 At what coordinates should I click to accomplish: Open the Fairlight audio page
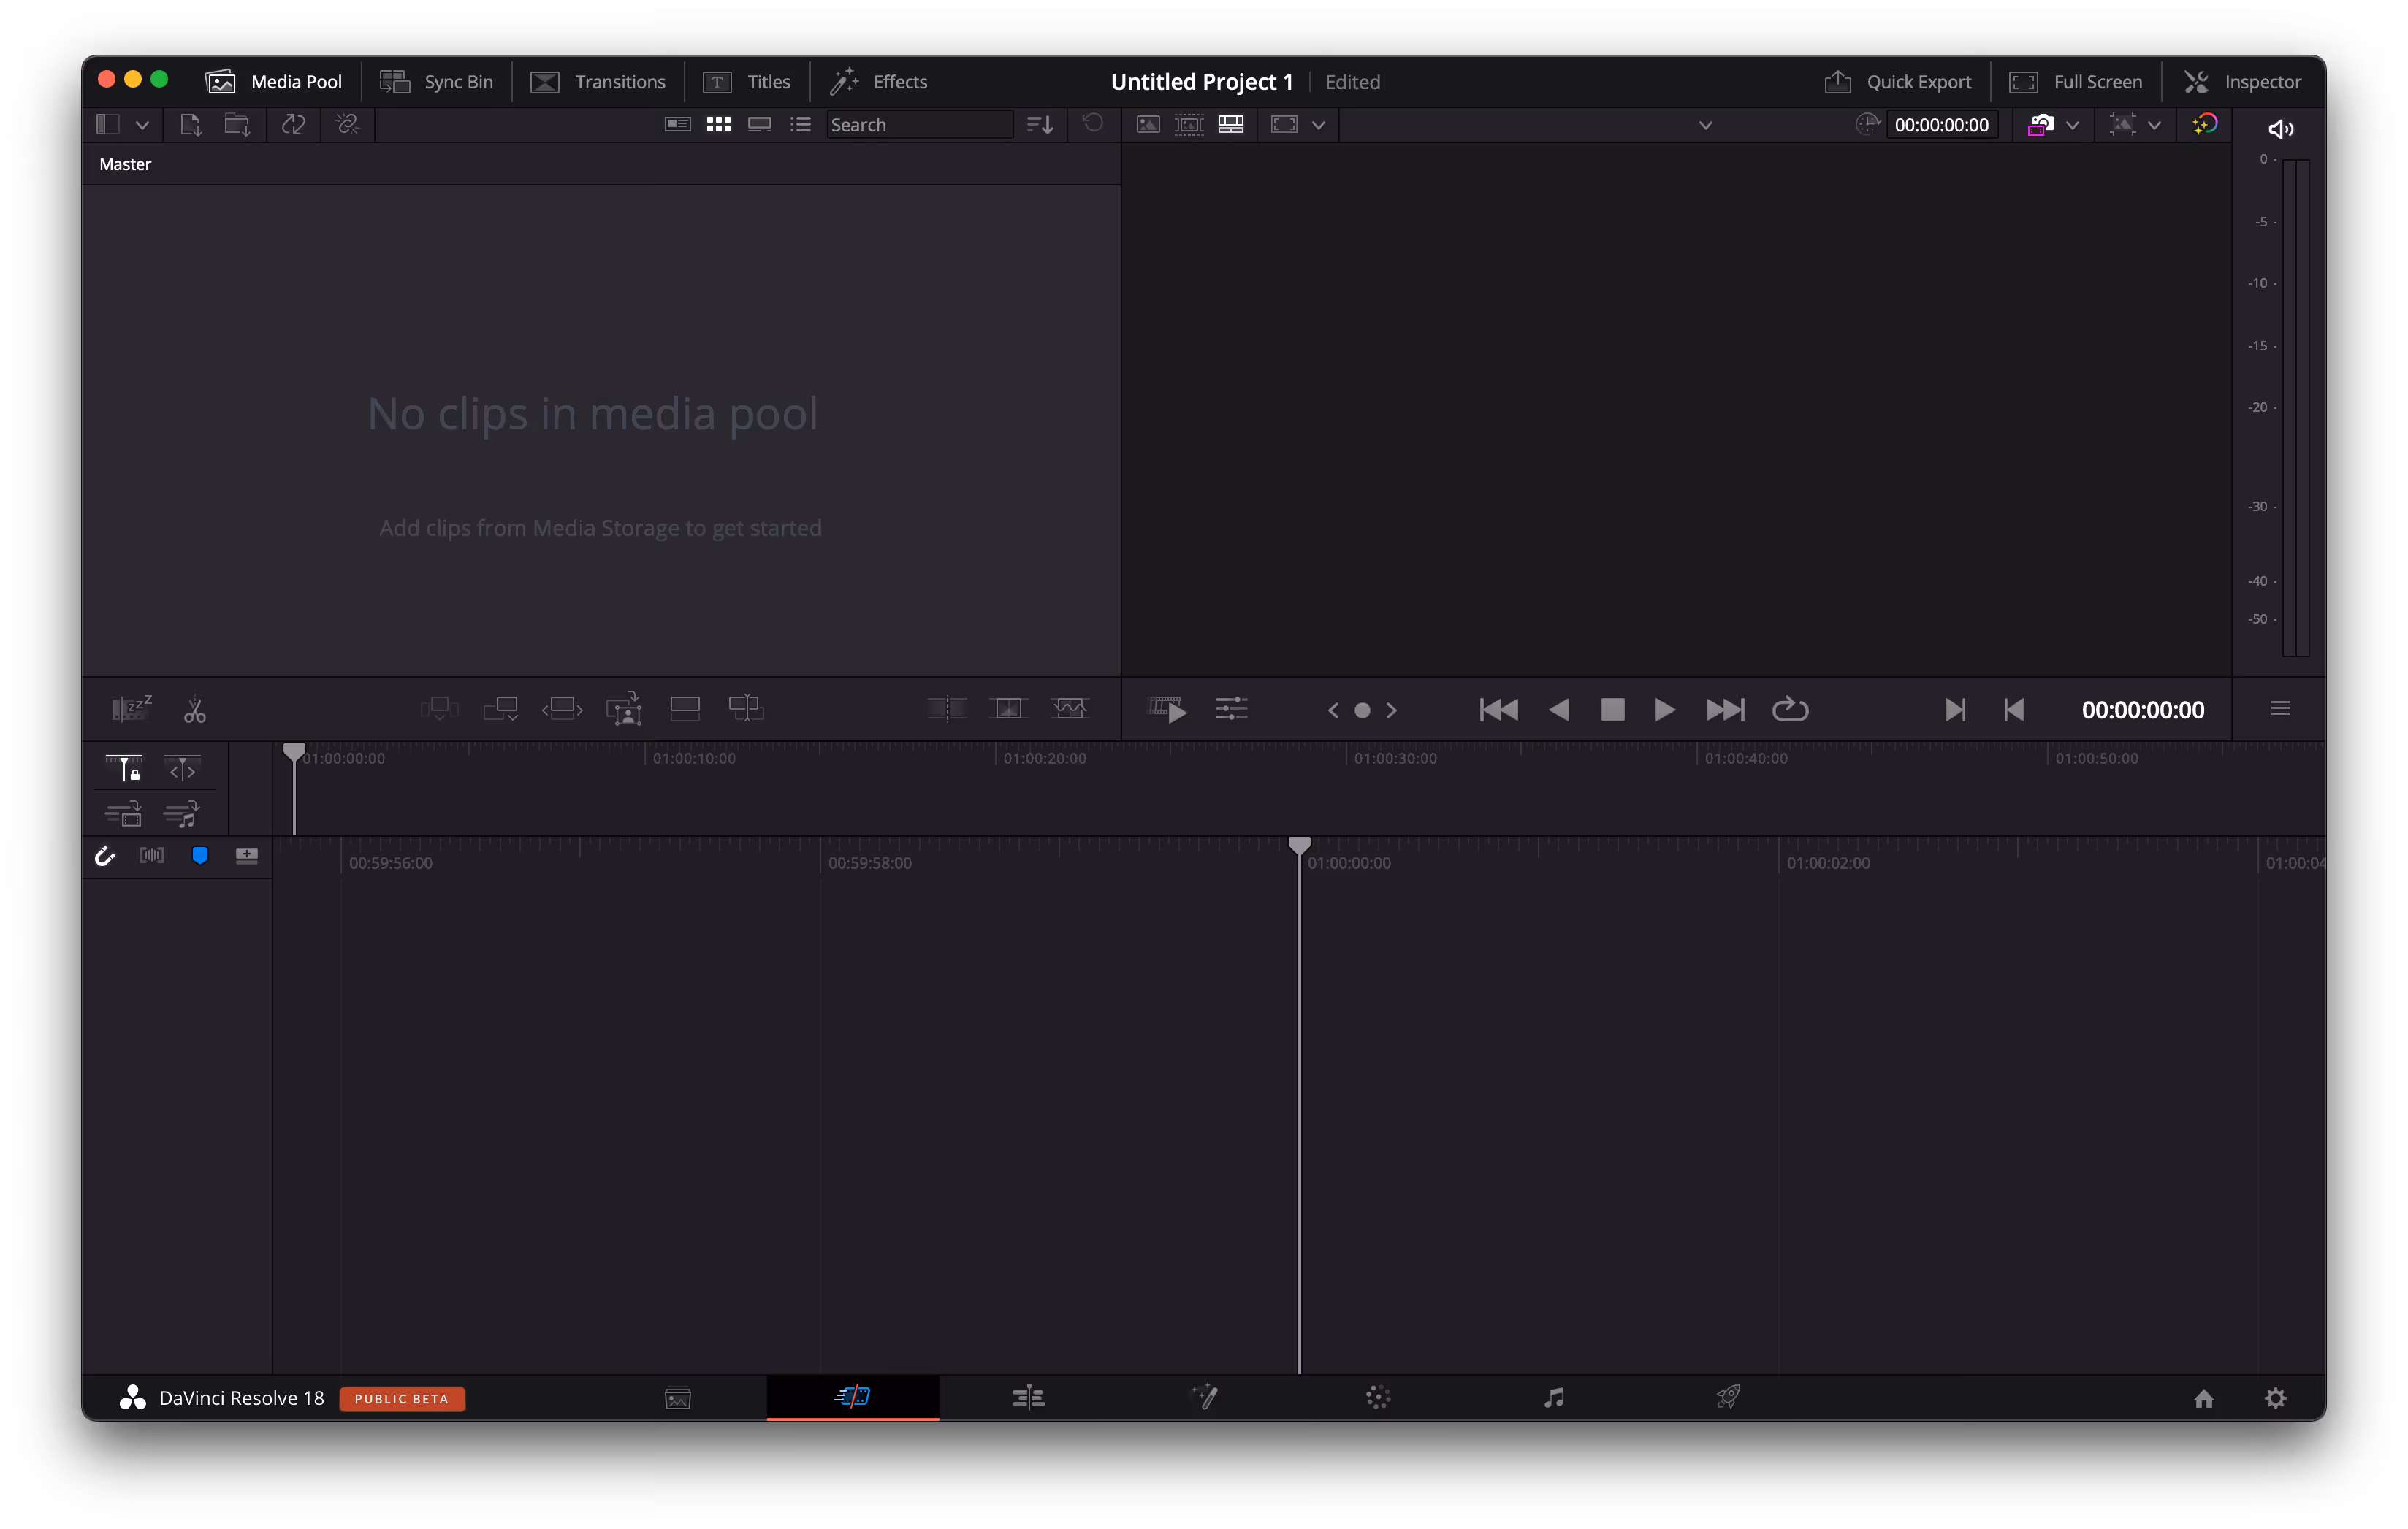(x=1553, y=1398)
